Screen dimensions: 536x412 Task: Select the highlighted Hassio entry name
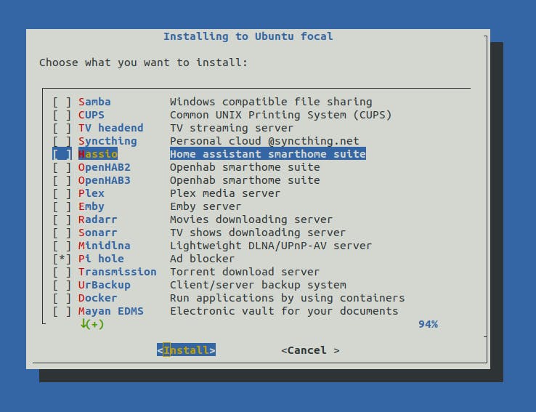coord(98,154)
